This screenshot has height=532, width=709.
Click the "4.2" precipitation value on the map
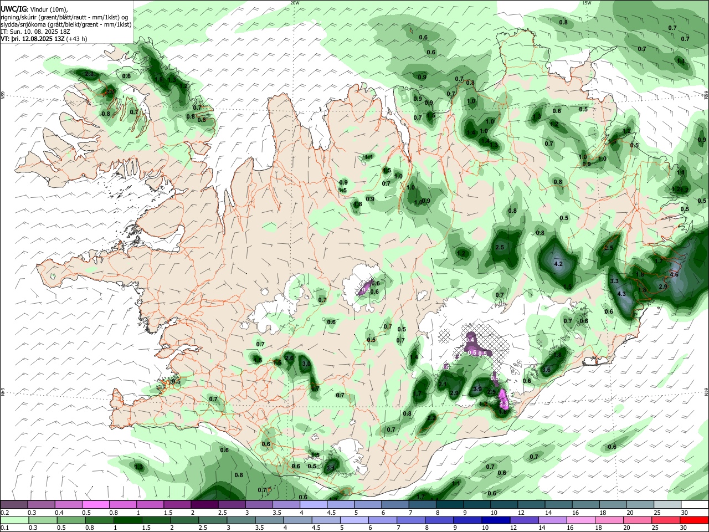558,264
